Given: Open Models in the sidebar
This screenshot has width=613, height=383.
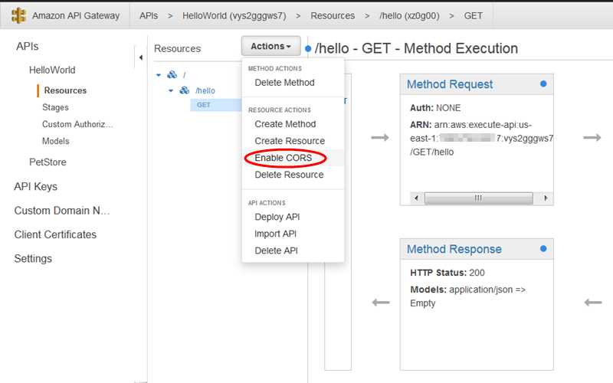Looking at the screenshot, I should (55, 141).
